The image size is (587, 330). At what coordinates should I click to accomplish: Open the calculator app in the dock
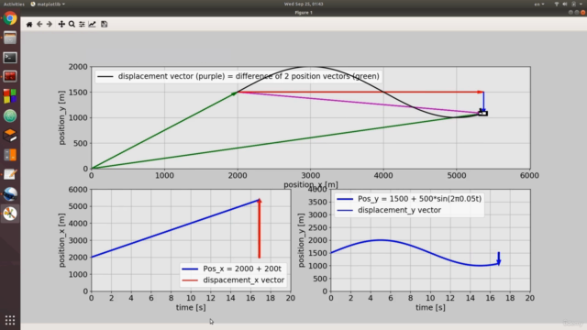[x=10, y=155]
